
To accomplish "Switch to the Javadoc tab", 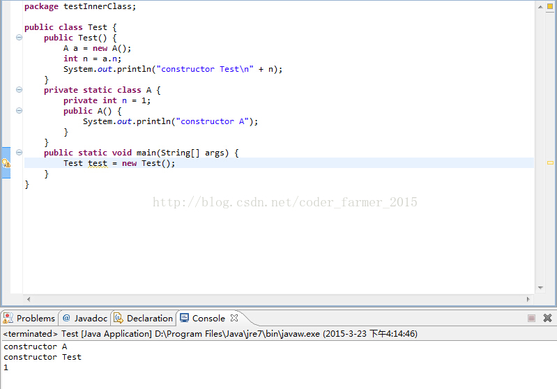I will pos(85,318).
